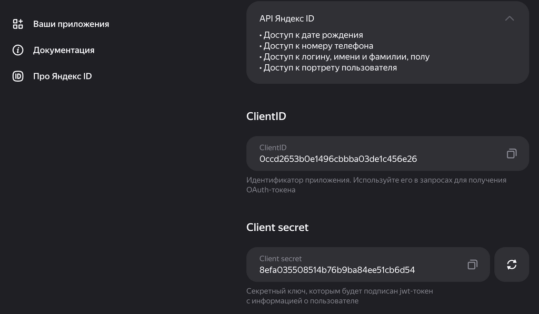Image resolution: width=539 pixels, height=314 pixels.
Task: Click the ID badge icon beside Про Яндекс ID
Action: 18,76
